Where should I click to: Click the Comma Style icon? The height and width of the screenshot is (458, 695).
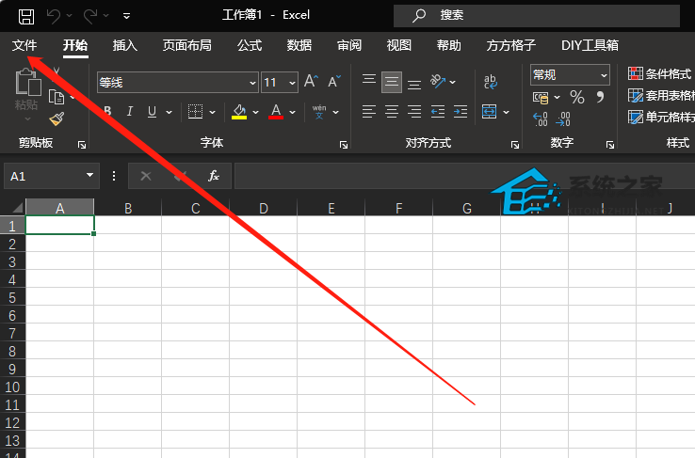[x=600, y=97]
